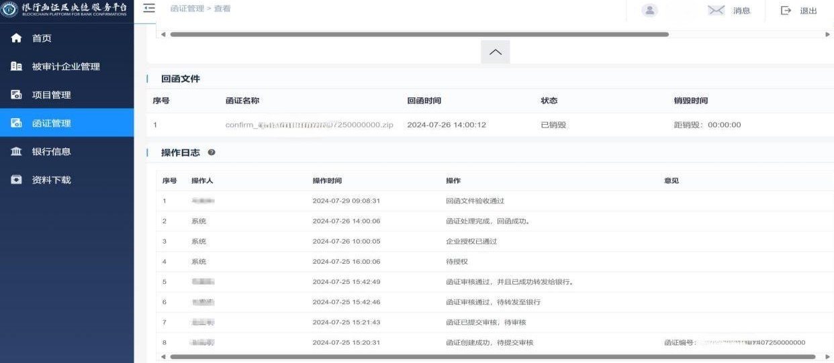The image size is (834, 363).
Task: Click left arrow of bottom scrollbar
Action: (163, 357)
